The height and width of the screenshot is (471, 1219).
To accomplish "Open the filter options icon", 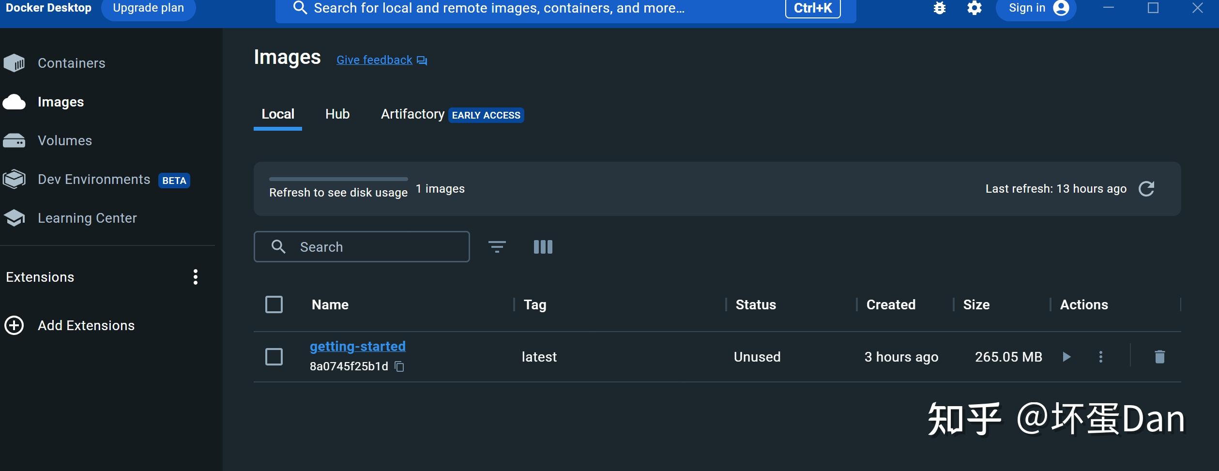I will (x=497, y=247).
